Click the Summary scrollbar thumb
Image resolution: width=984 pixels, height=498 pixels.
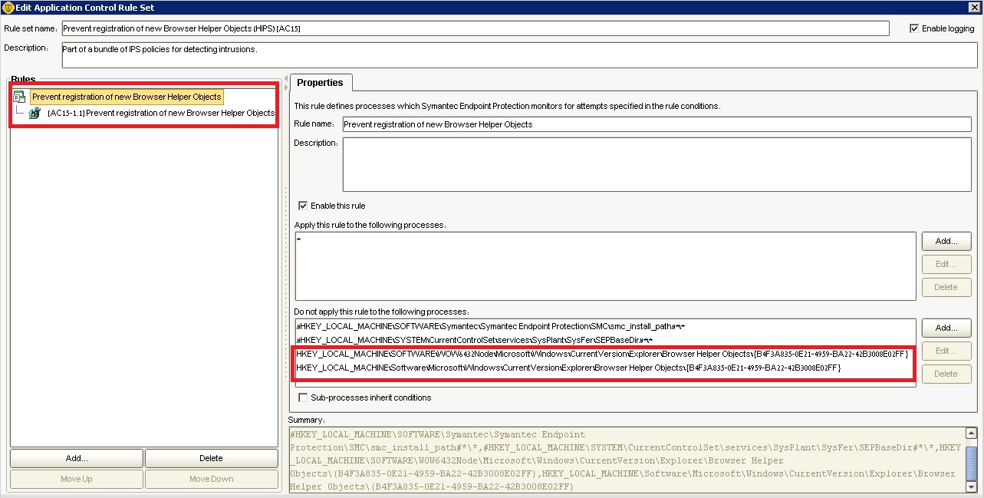972,462
